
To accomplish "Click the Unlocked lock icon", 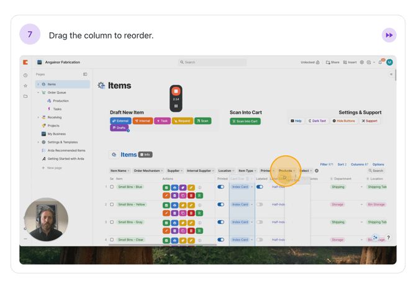I will (317, 62).
